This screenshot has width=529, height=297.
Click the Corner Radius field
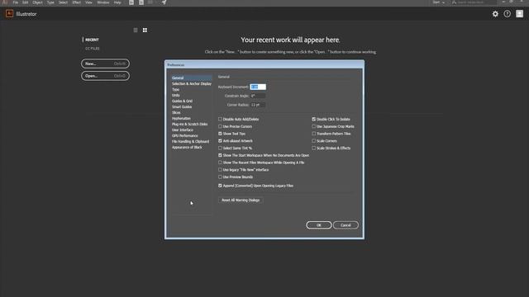[258, 105]
